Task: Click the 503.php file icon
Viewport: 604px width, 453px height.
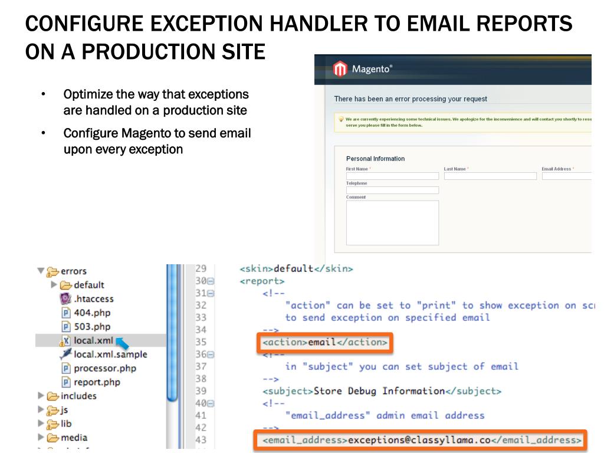Action: (66, 326)
